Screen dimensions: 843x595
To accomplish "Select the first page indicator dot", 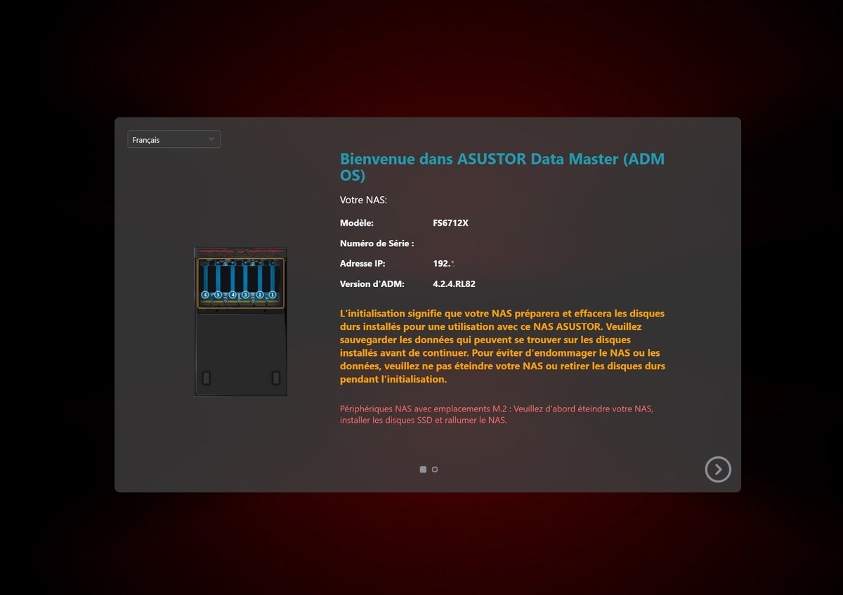I will [x=423, y=469].
